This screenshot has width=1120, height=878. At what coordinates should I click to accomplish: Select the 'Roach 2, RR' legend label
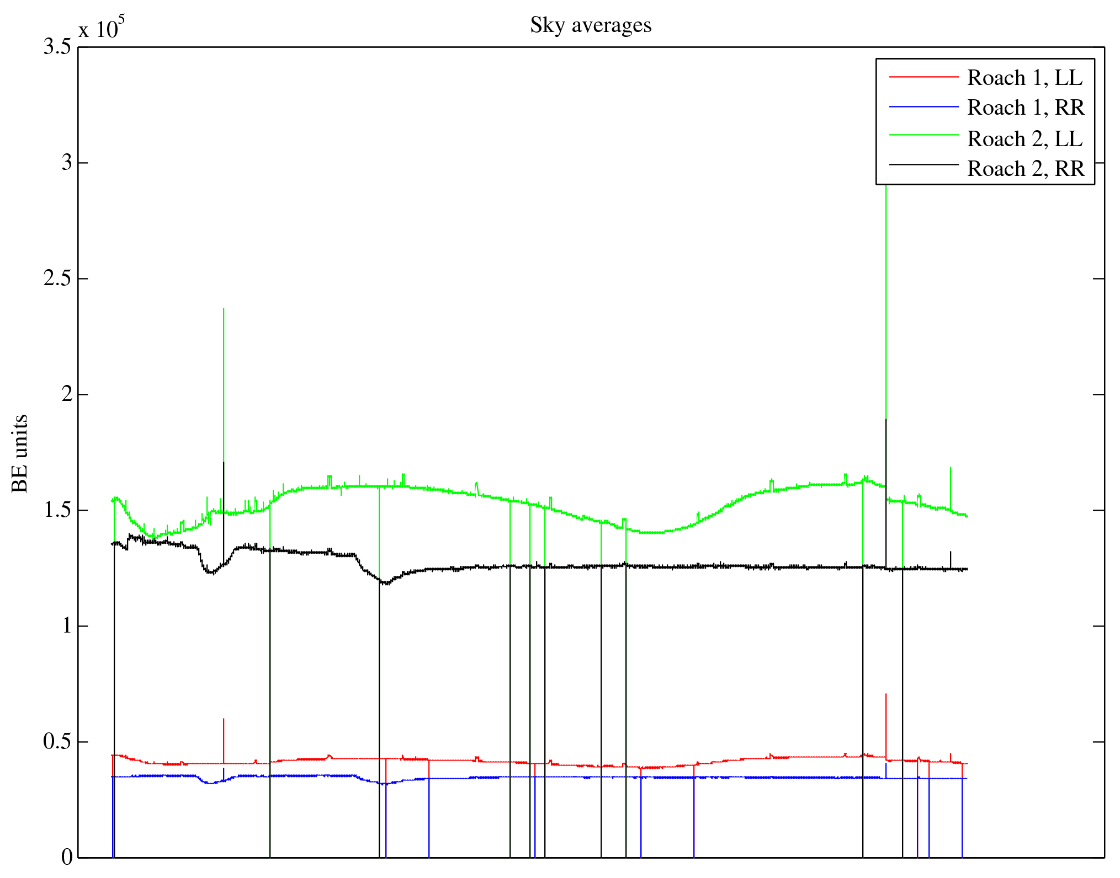click(x=1026, y=169)
